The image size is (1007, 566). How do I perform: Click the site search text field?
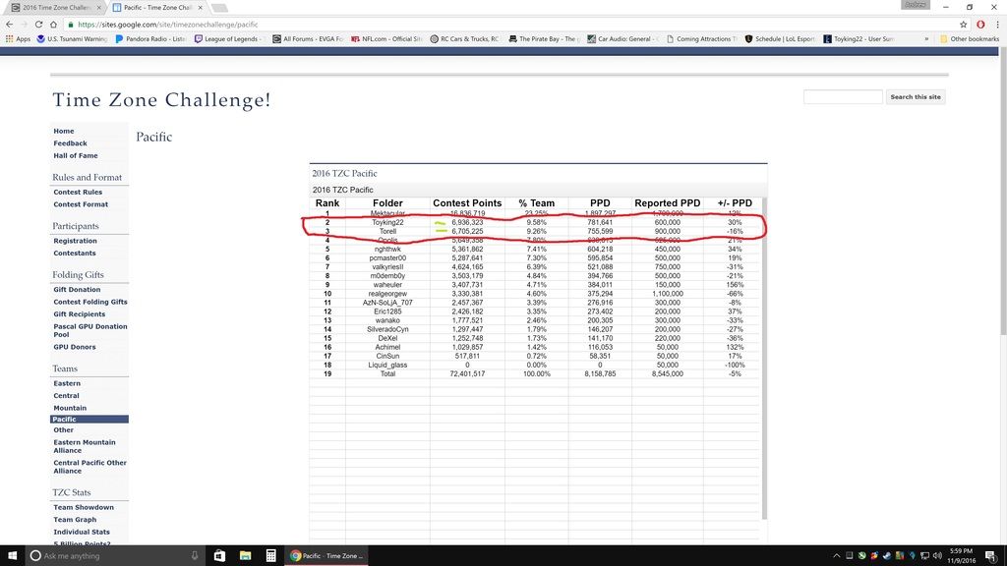(843, 97)
